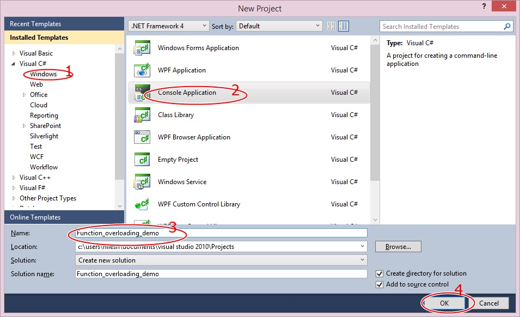
Task: Select the WPF Custom Control Library icon
Action: coord(142,204)
